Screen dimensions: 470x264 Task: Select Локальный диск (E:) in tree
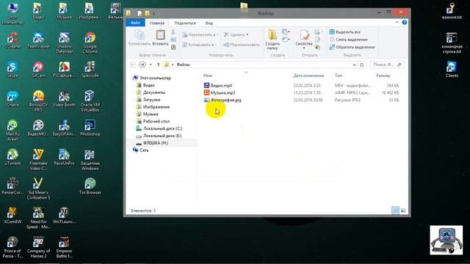(x=162, y=136)
